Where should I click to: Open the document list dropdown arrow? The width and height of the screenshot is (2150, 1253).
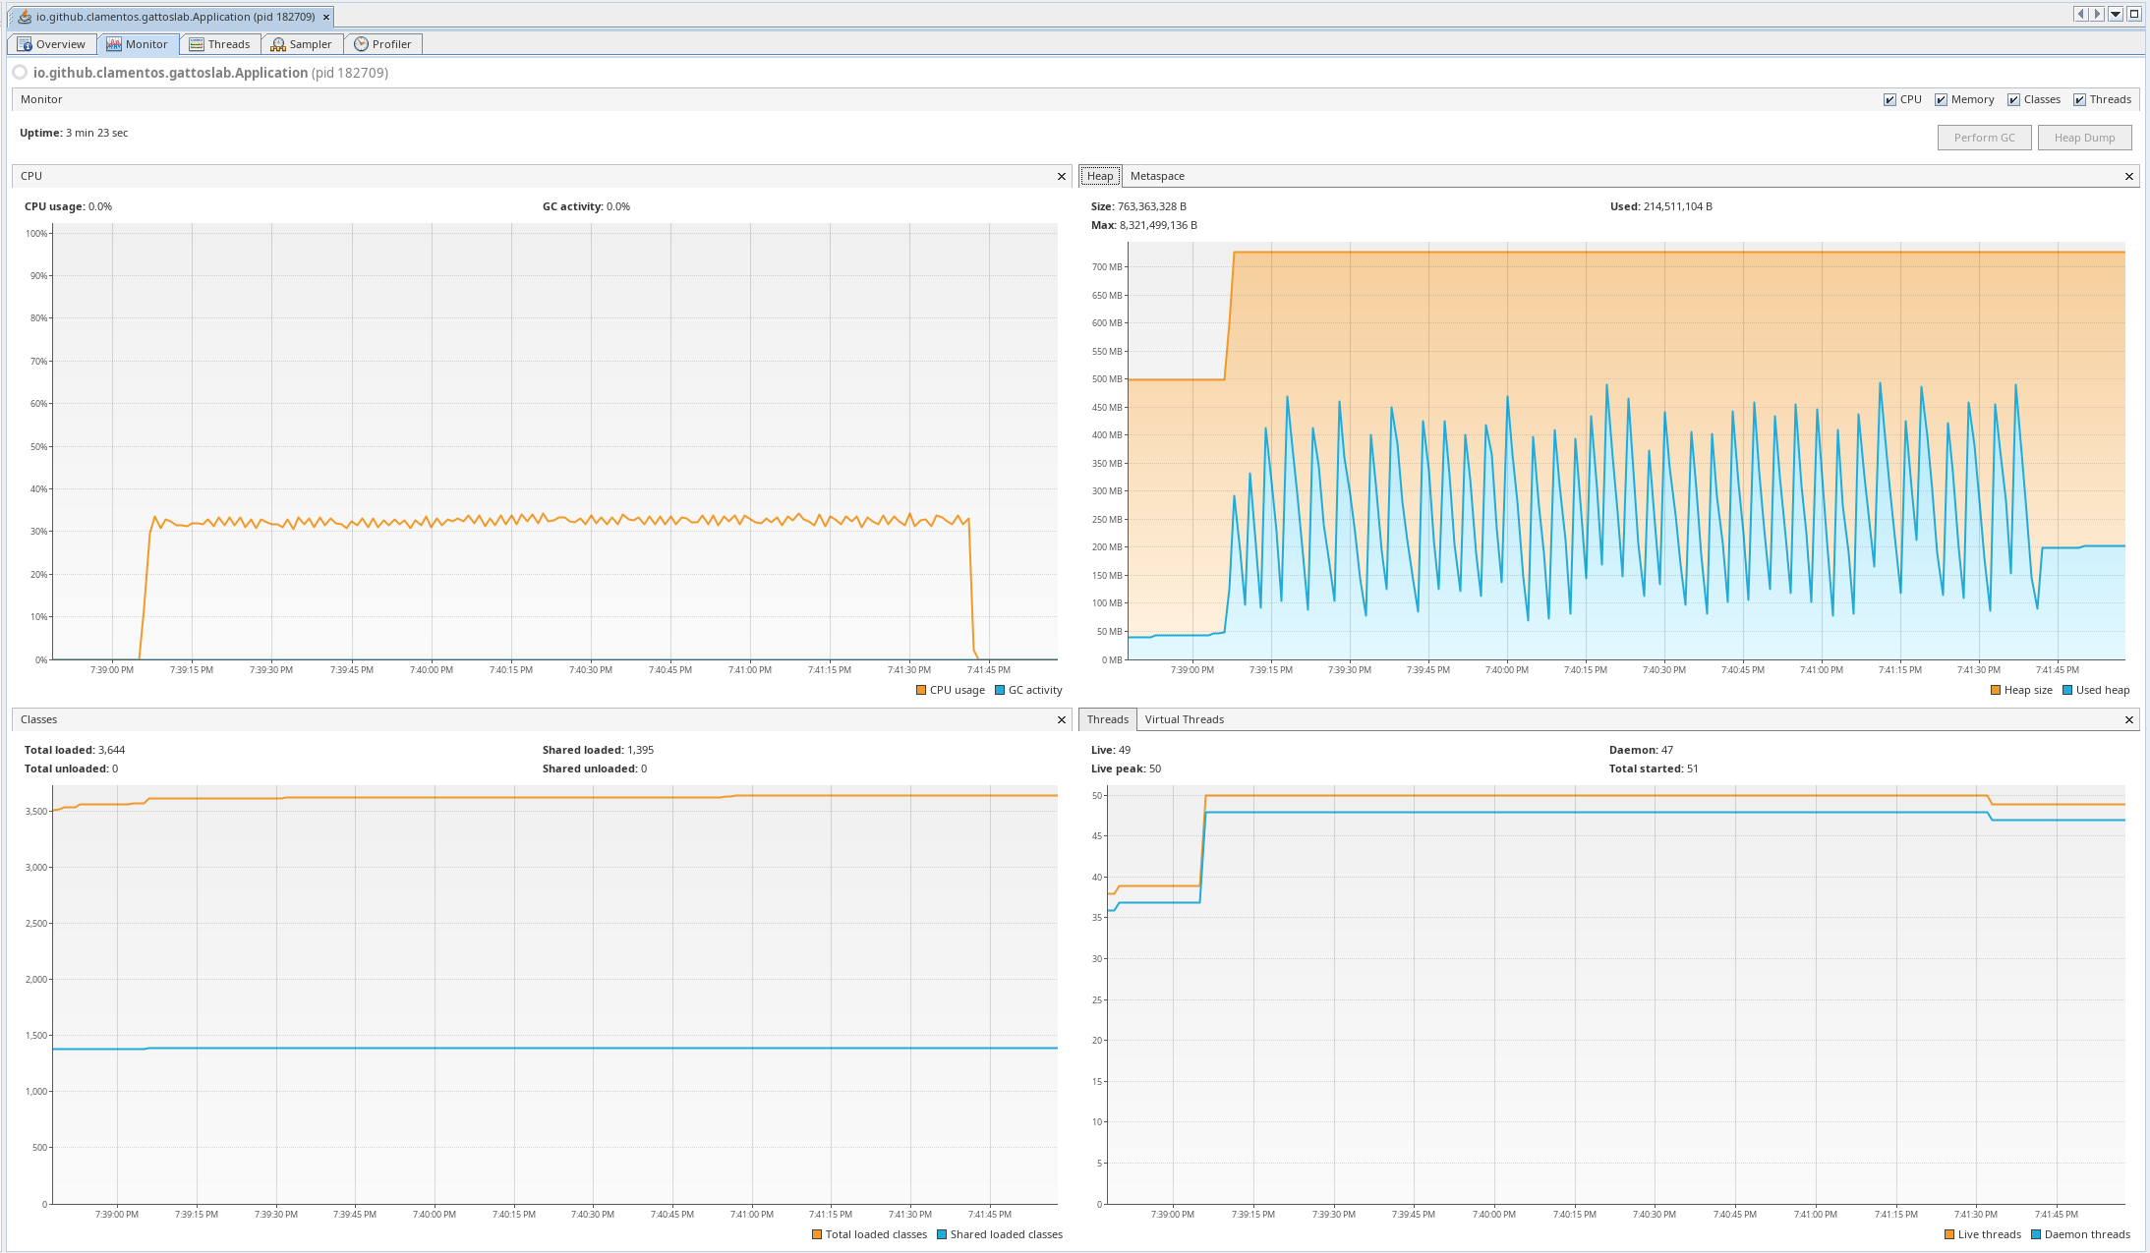(2115, 14)
